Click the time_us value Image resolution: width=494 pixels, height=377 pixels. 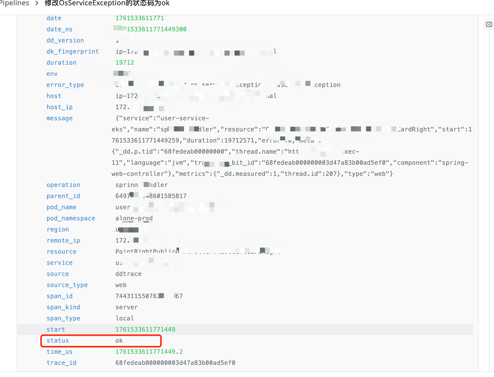point(149,352)
